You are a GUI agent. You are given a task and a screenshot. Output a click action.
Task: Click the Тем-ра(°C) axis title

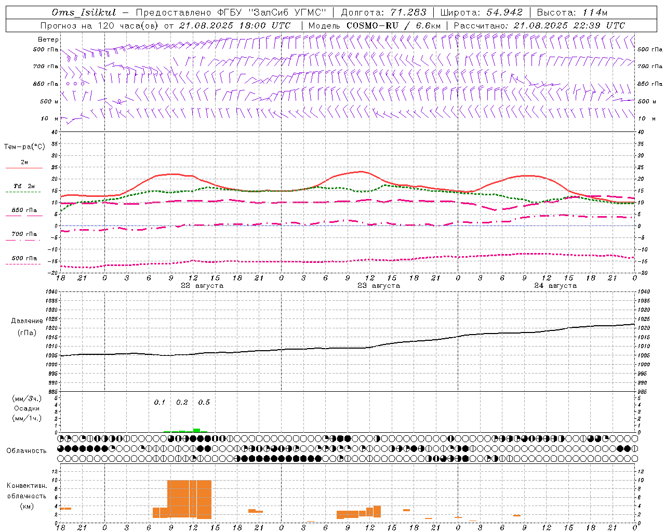(24, 147)
